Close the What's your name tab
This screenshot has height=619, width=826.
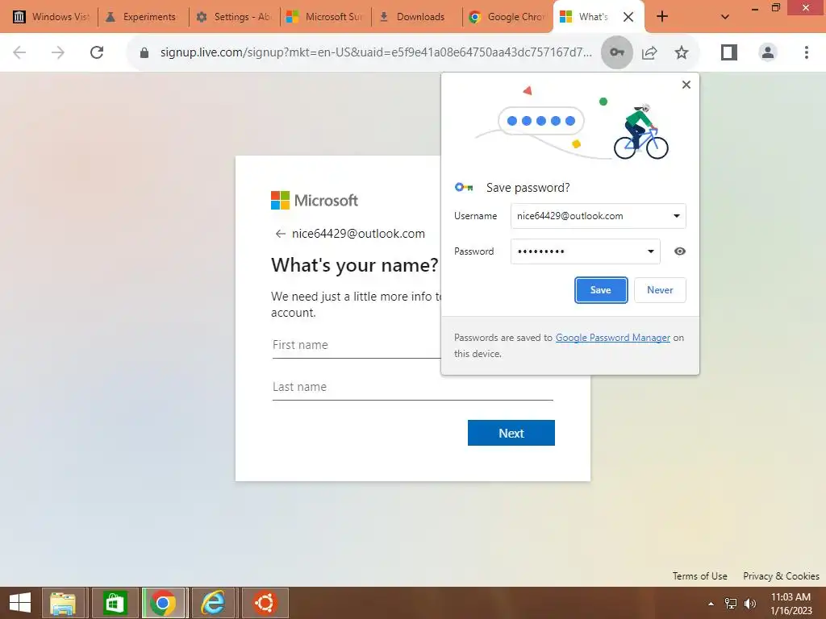(x=628, y=17)
